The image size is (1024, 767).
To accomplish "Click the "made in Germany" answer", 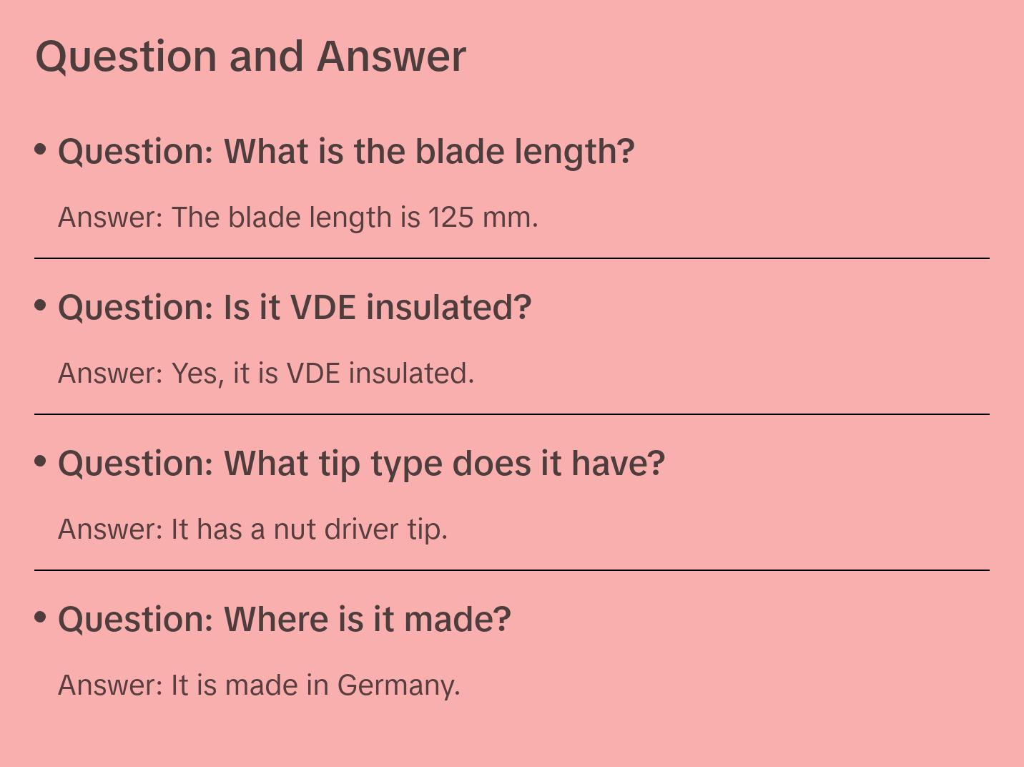I will click(259, 685).
